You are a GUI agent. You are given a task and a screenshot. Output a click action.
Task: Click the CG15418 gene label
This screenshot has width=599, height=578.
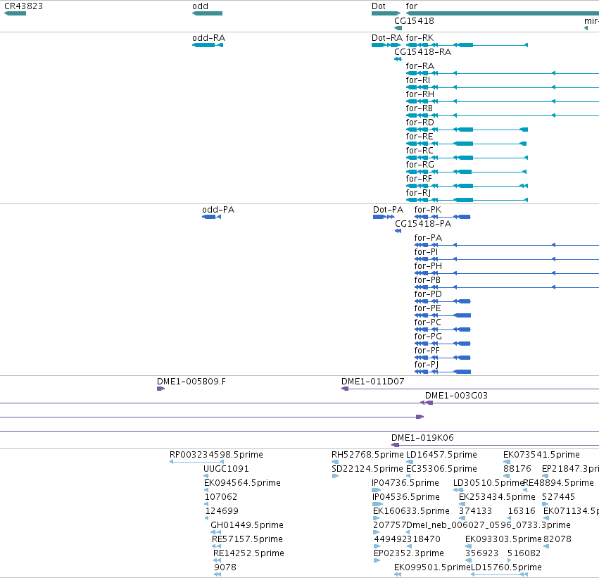point(414,21)
